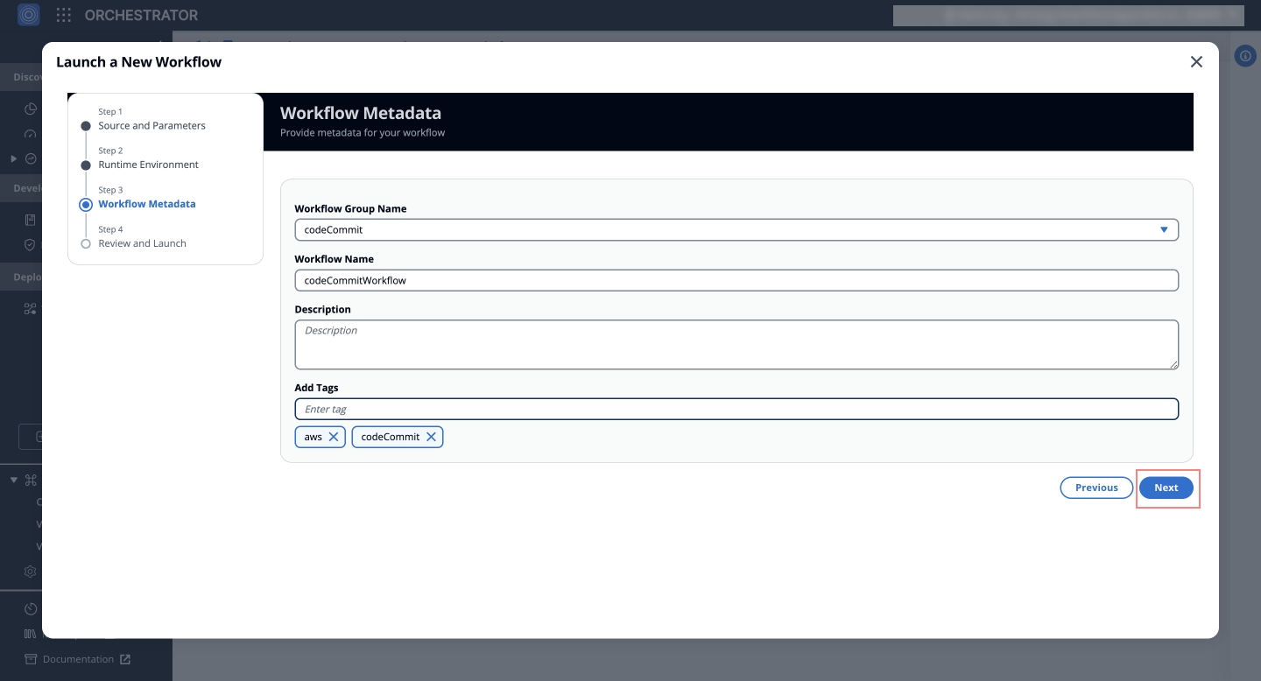Open the info help icon at top right

(x=1245, y=55)
